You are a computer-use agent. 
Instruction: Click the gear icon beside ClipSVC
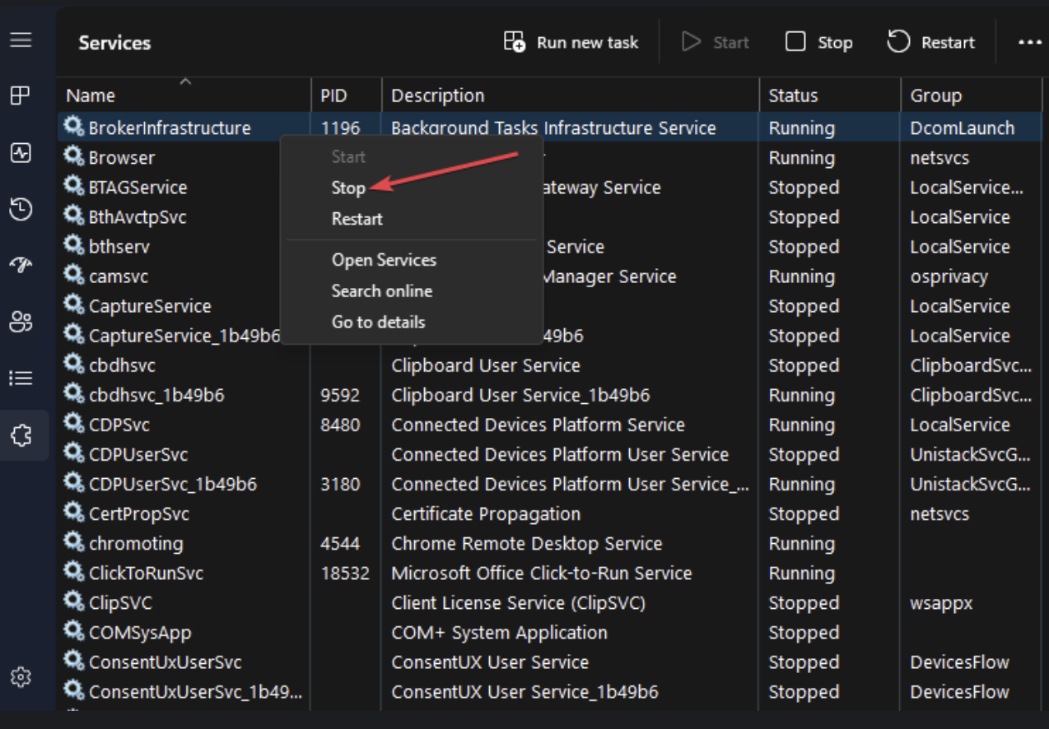74,601
